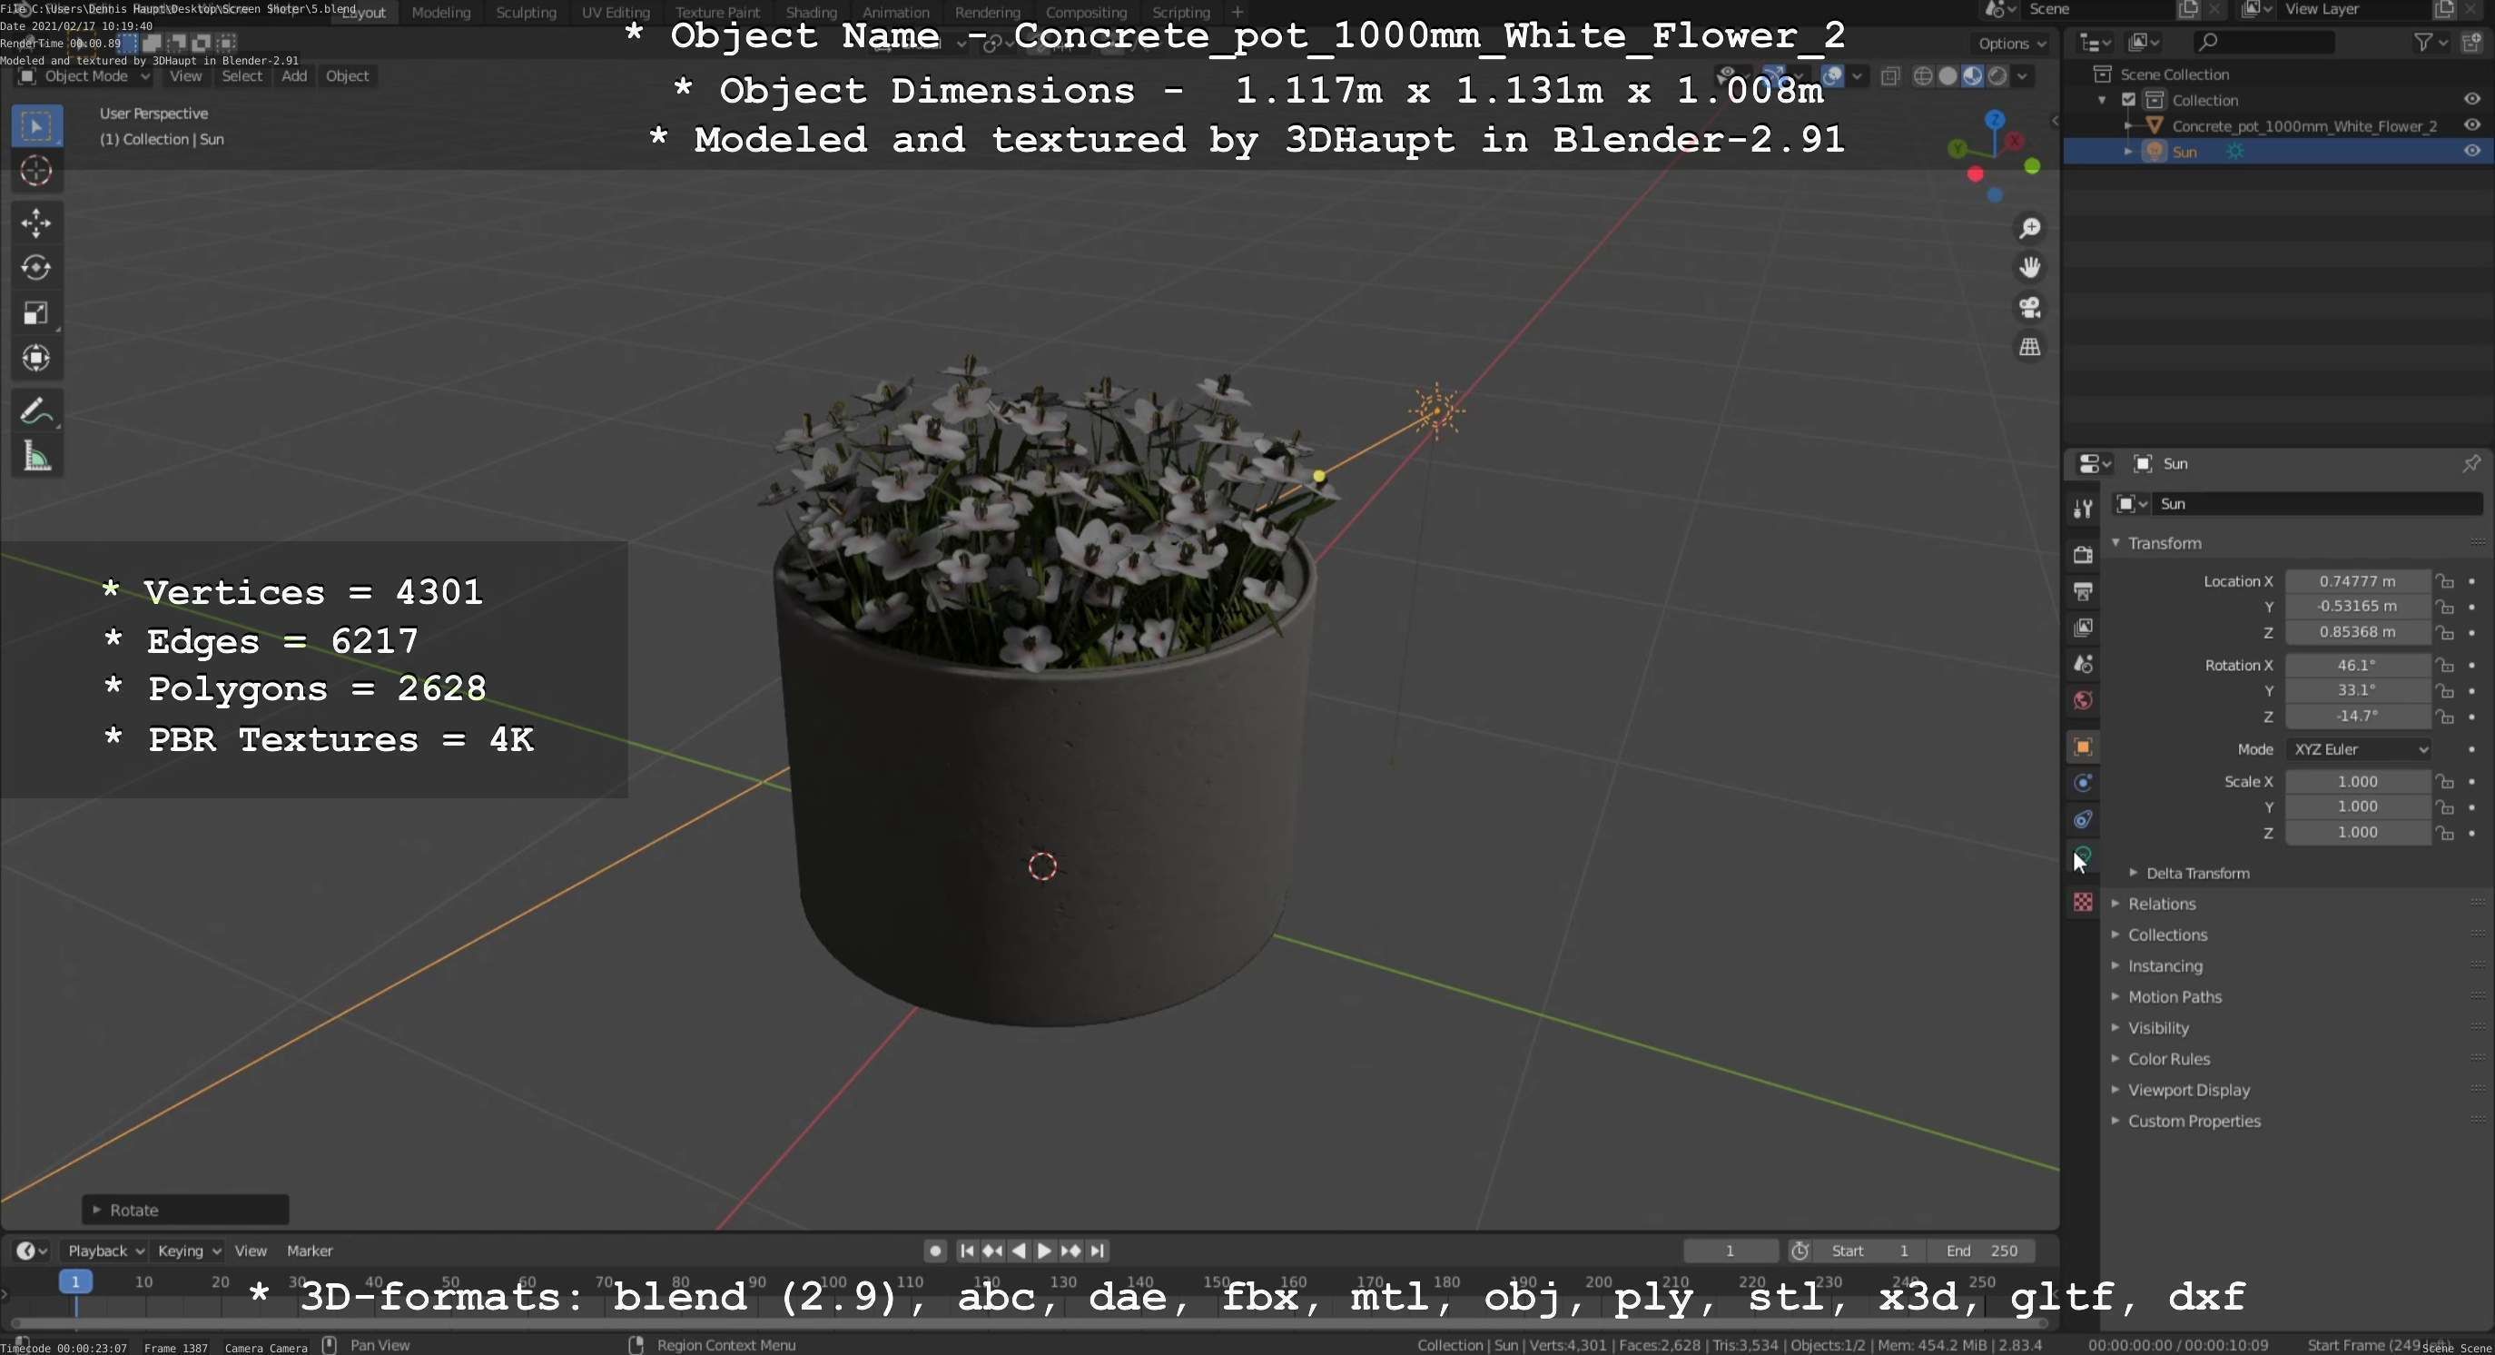Play the animation forward

1044,1251
